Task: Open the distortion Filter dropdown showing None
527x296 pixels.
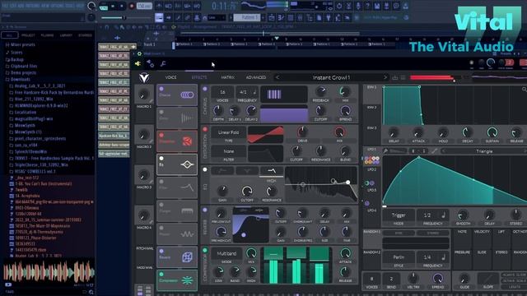Action: coord(229,151)
